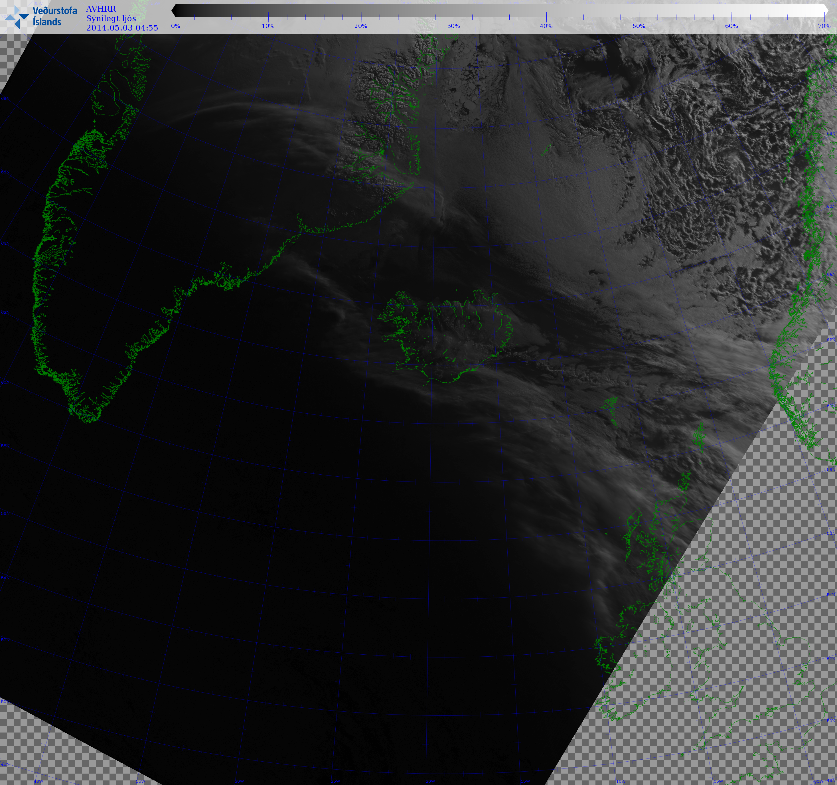Click the AVHRR sensor label
This screenshot has width=837, height=785.
(x=101, y=9)
